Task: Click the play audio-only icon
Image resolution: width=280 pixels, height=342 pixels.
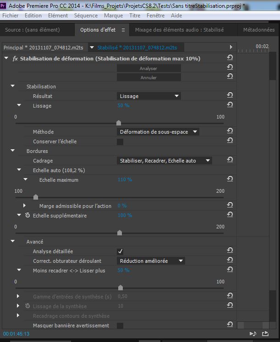Action: point(253,334)
